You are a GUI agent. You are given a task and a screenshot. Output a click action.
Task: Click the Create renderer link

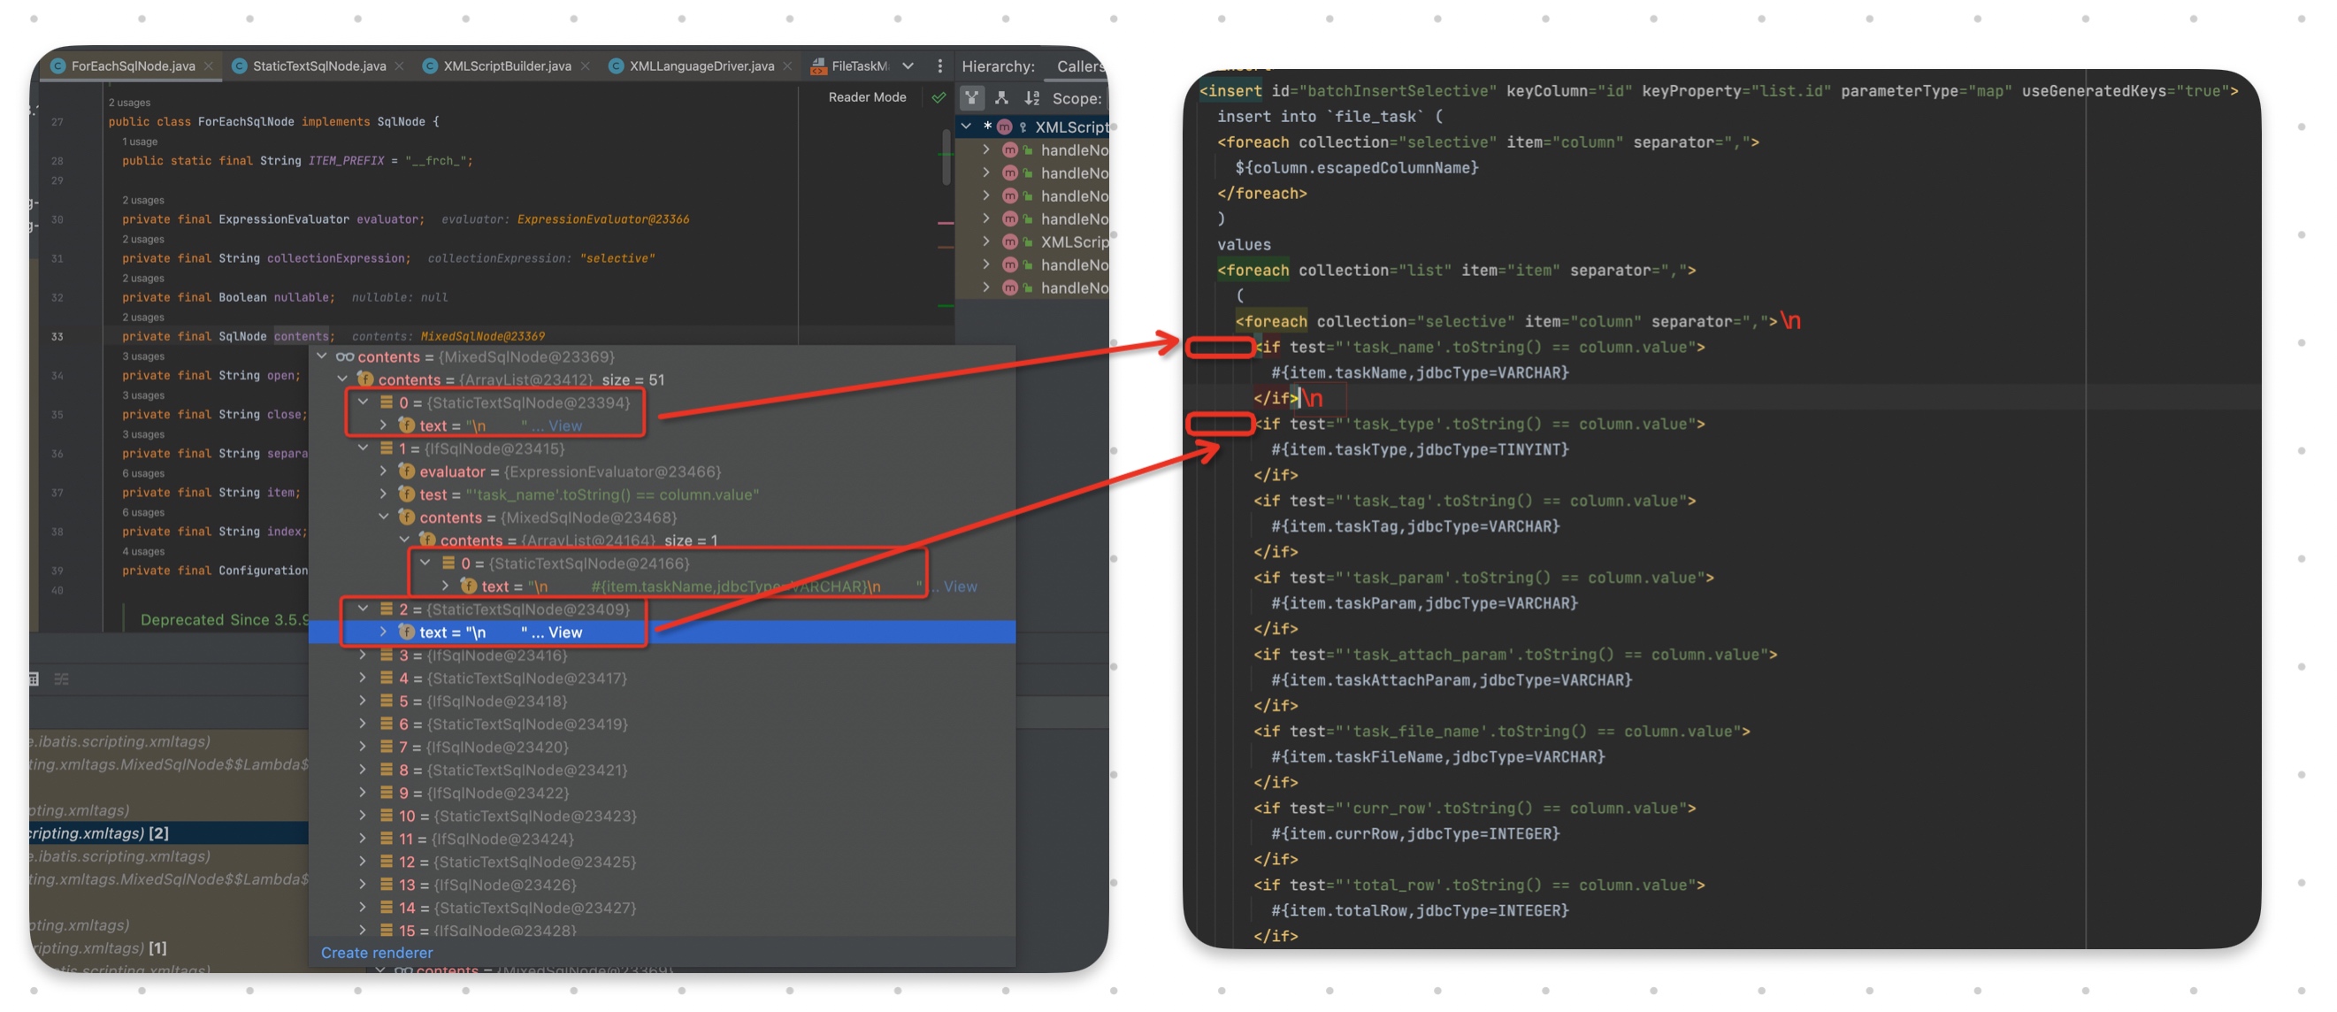tap(377, 953)
